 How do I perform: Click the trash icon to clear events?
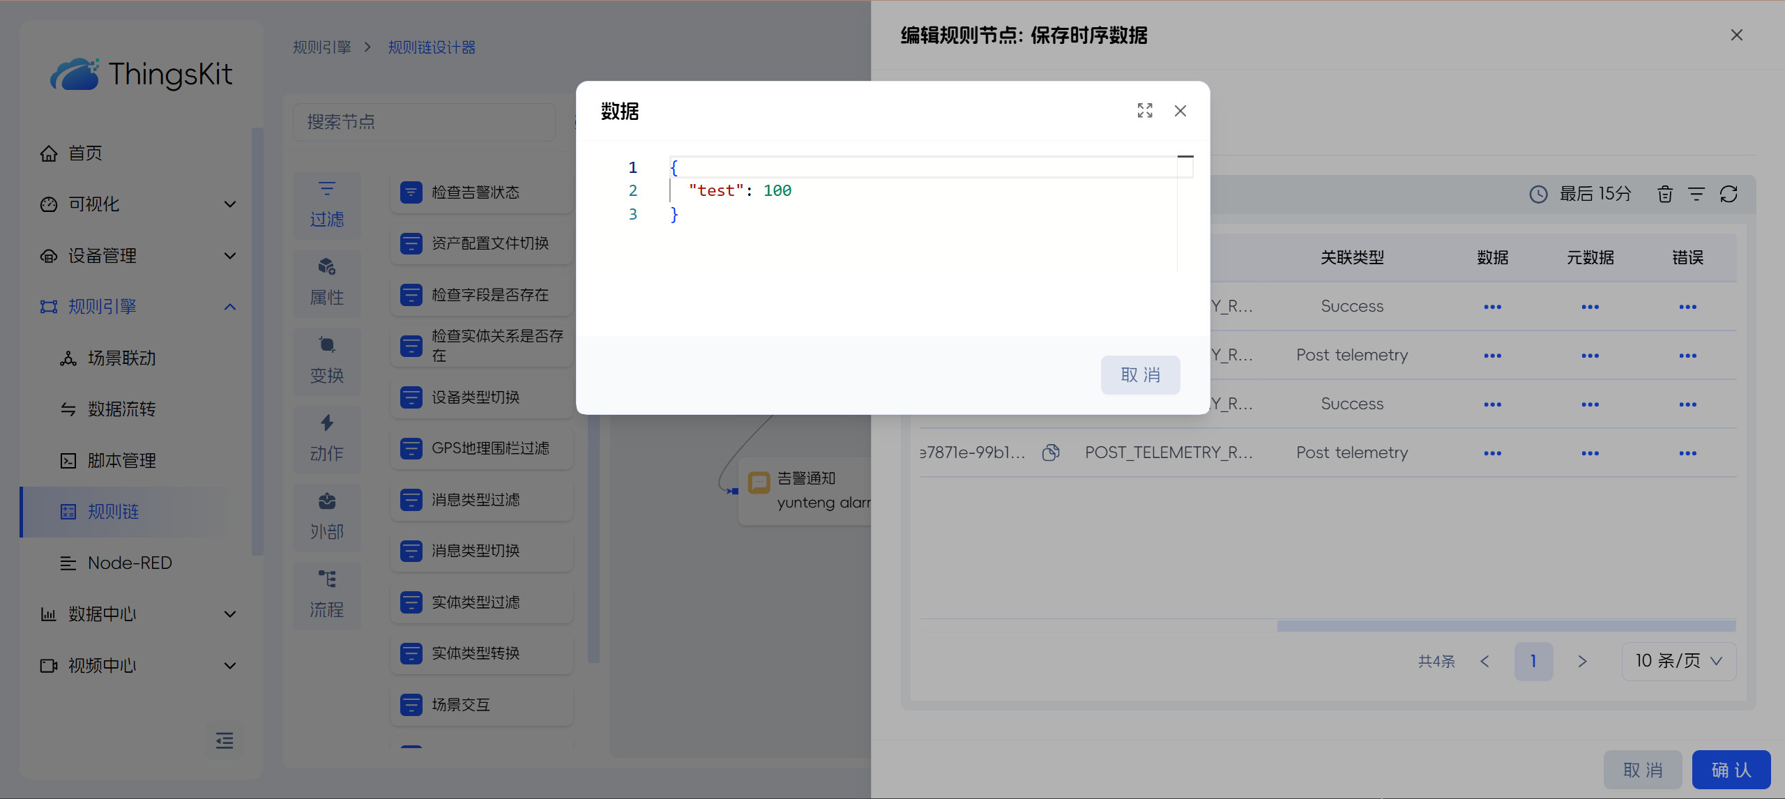pyautogui.click(x=1665, y=195)
